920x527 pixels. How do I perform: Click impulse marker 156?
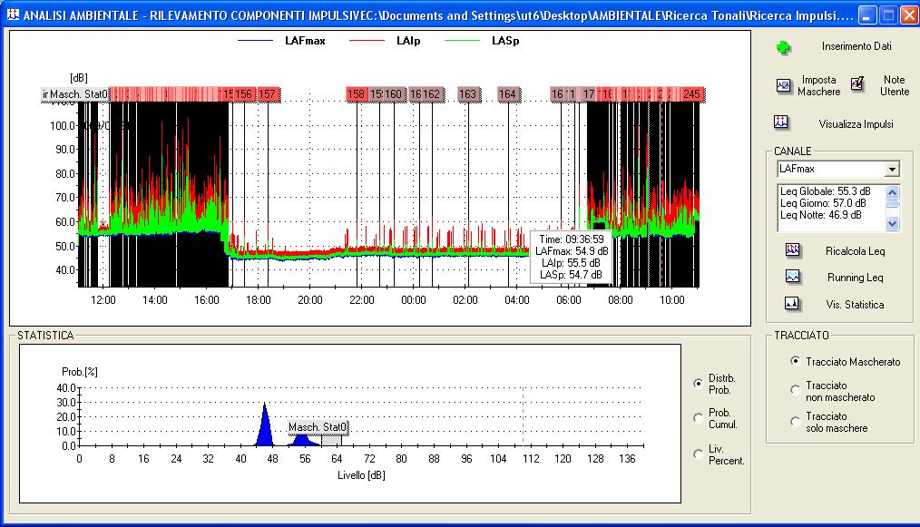point(243,94)
